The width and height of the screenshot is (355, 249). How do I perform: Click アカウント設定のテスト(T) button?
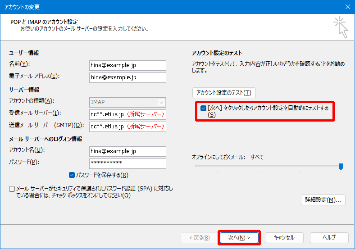224,93
